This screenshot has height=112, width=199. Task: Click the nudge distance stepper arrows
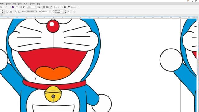[x=50, y=12]
